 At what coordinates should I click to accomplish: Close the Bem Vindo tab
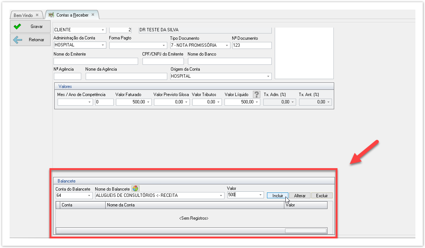pyautogui.click(x=37, y=15)
